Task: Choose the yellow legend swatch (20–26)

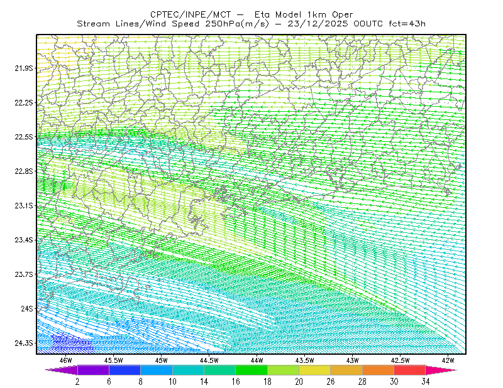Action: coord(315,370)
